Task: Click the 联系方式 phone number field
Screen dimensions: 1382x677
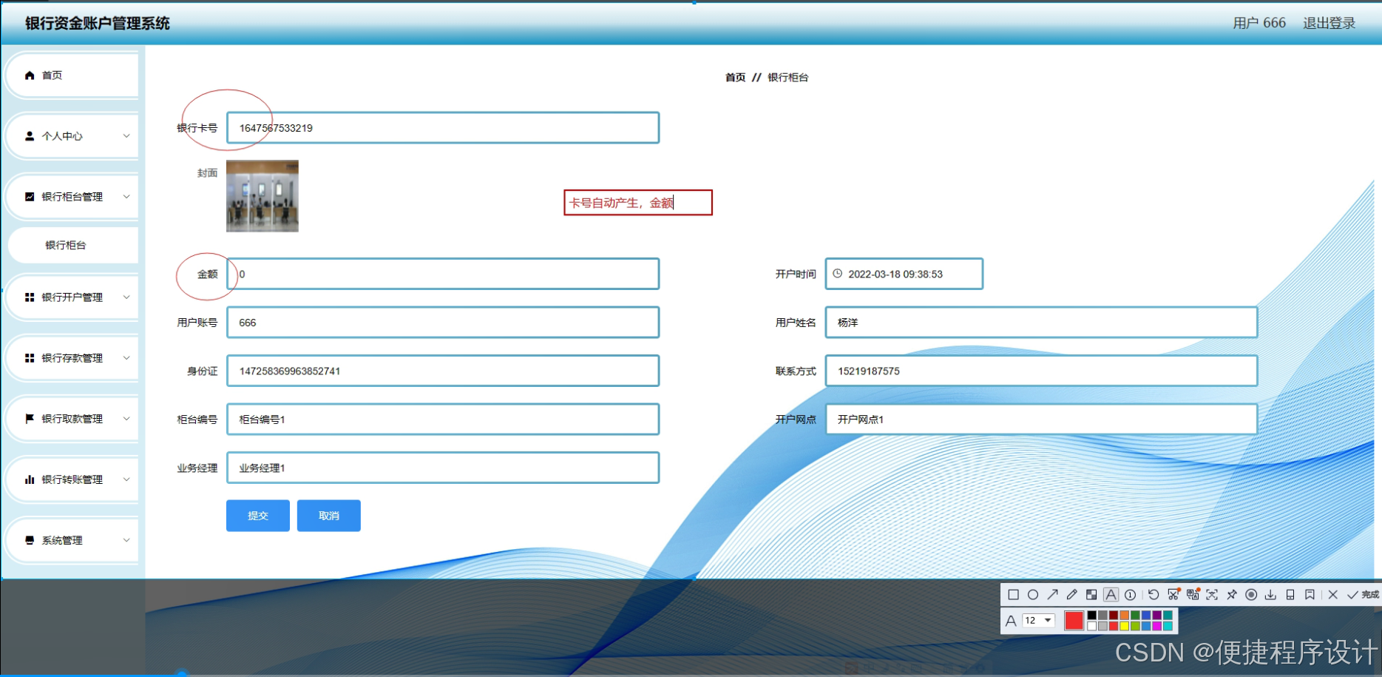Action: coord(1041,371)
